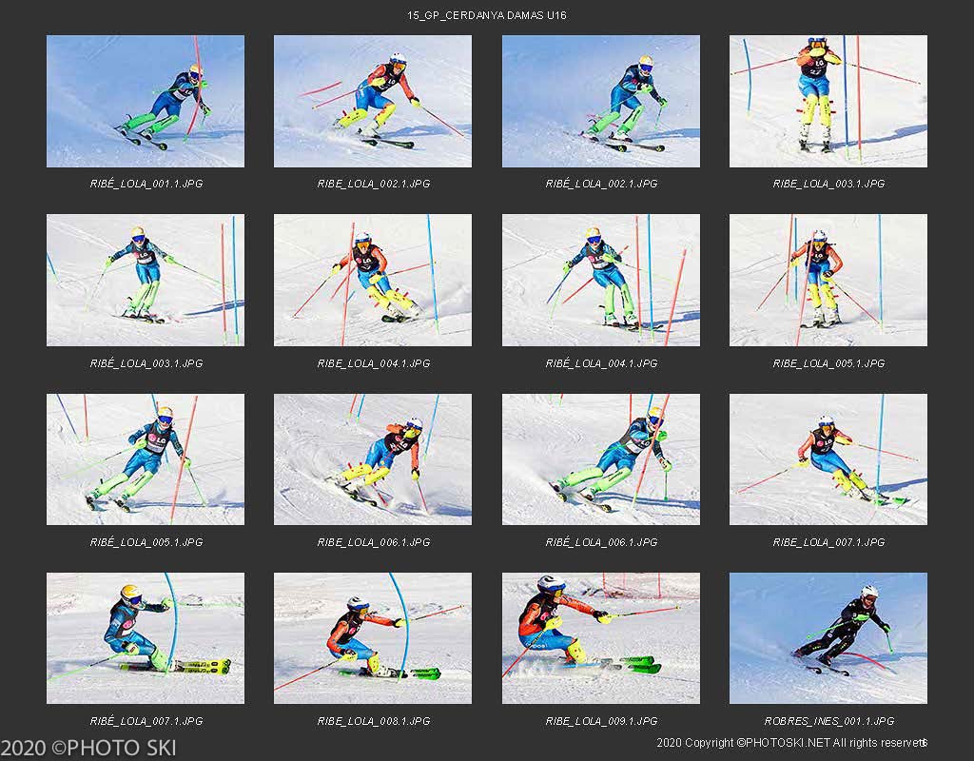Open the RIBE_LOLA_008.1.JPG thumbnail image
974x761 pixels.
click(x=373, y=638)
